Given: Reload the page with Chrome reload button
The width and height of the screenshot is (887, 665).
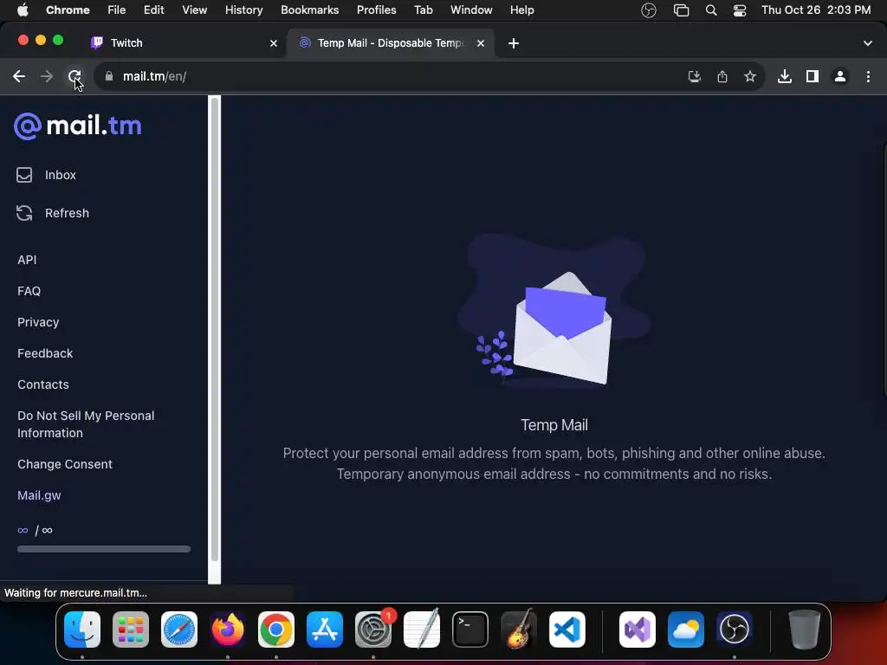Looking at the screenshot, I should point(74,76).
